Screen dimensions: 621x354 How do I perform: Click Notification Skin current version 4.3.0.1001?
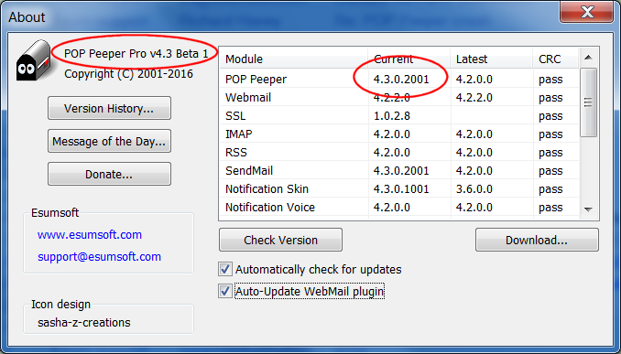[401, 188]
